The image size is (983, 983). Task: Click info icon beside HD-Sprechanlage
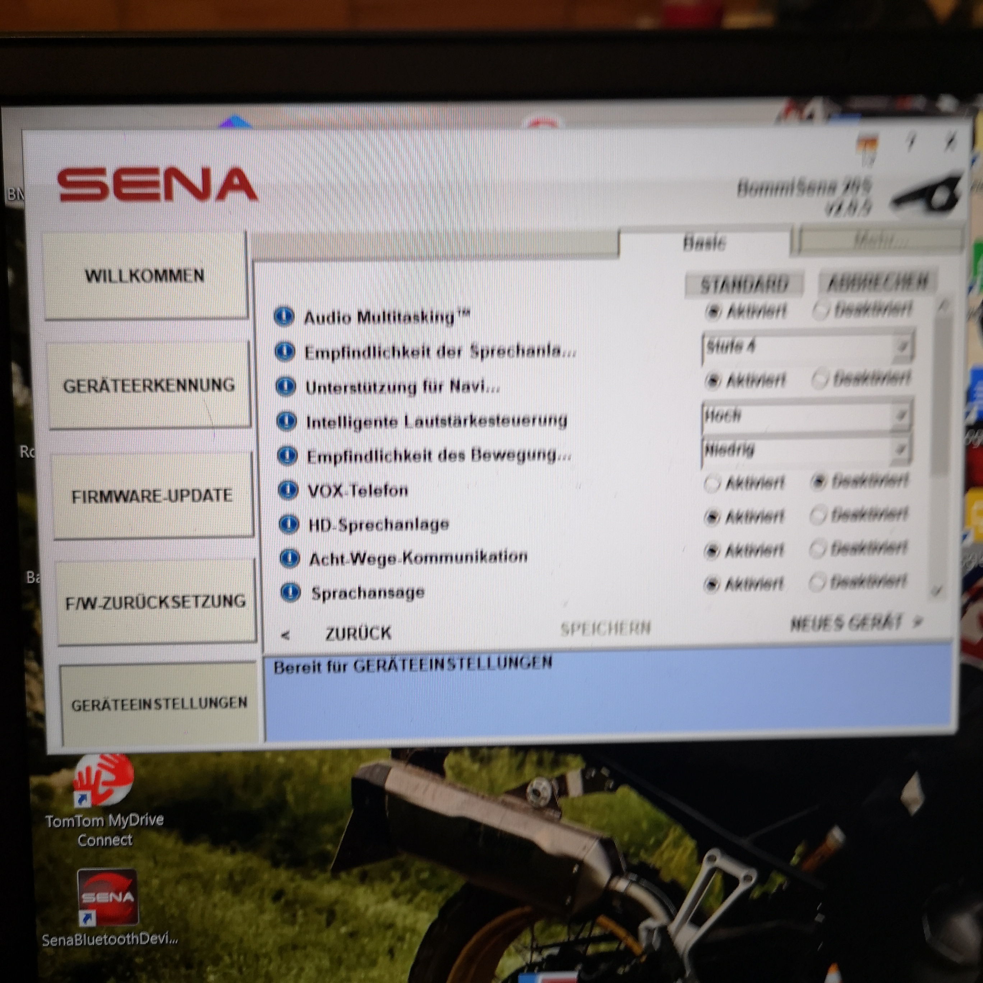point(289,524)
